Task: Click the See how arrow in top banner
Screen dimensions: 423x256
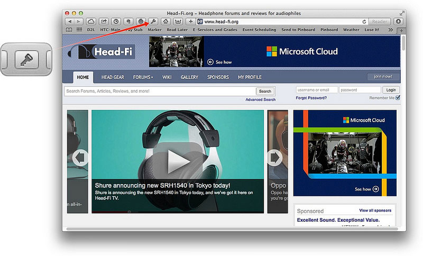Action: pos(210,62)
